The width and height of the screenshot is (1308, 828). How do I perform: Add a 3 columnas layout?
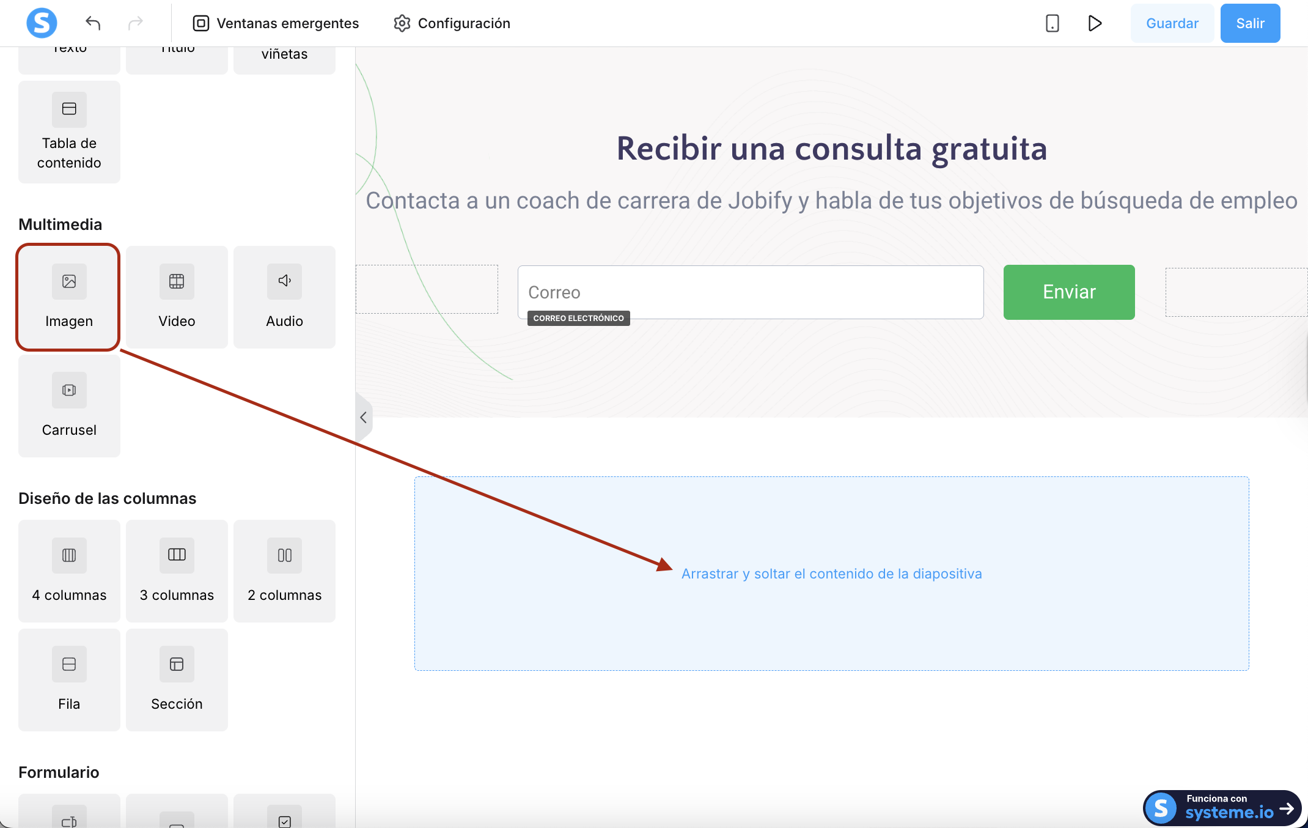177,571
